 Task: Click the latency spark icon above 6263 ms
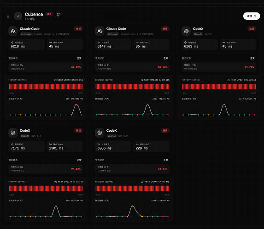(x=185, y=43)
